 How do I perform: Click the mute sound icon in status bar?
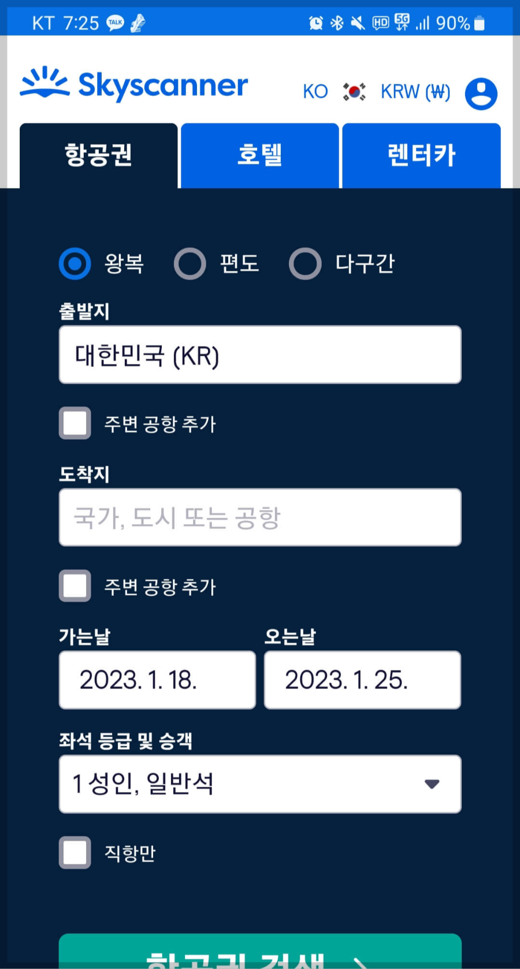tap(358, 22)
